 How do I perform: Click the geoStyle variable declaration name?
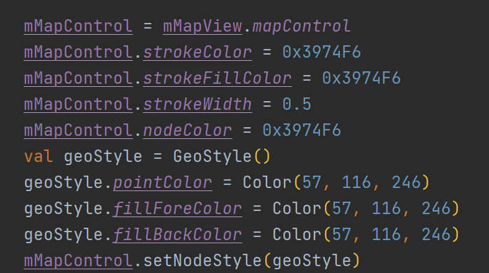103,156
